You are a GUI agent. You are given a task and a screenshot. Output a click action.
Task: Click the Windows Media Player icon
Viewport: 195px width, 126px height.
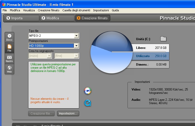tap(88, 91)
